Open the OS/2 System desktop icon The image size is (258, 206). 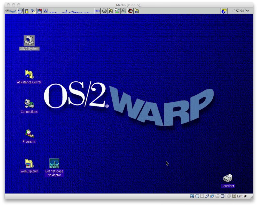[x=29, y=41]
